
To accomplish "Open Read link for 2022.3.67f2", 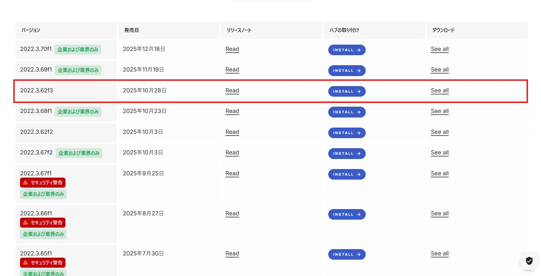I will pos(232,153).
